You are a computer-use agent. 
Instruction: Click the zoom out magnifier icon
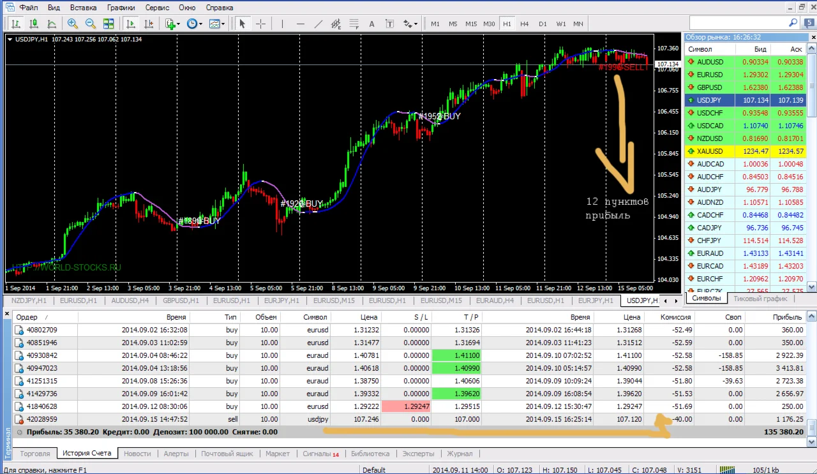91,24
